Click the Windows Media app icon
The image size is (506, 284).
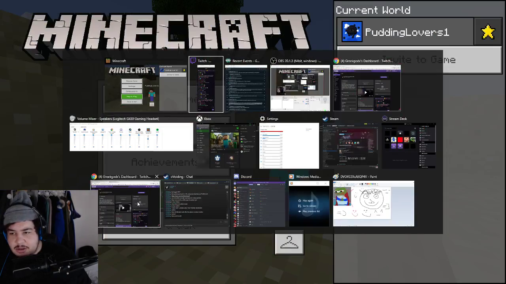pos(291,177)
